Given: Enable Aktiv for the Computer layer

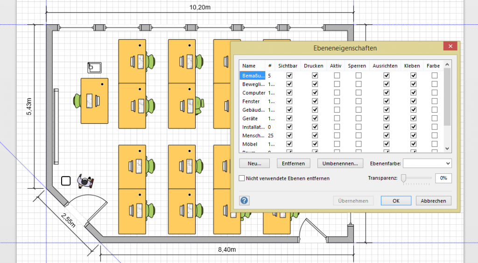Looking at the screenshot, I should [337, 93].
